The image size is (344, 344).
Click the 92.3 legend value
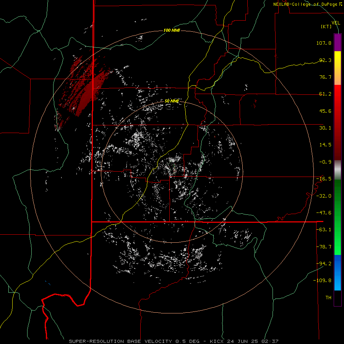[x=325, y=60]
